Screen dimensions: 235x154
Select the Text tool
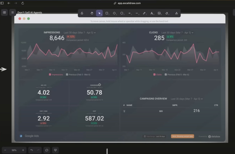pos(152,13)
